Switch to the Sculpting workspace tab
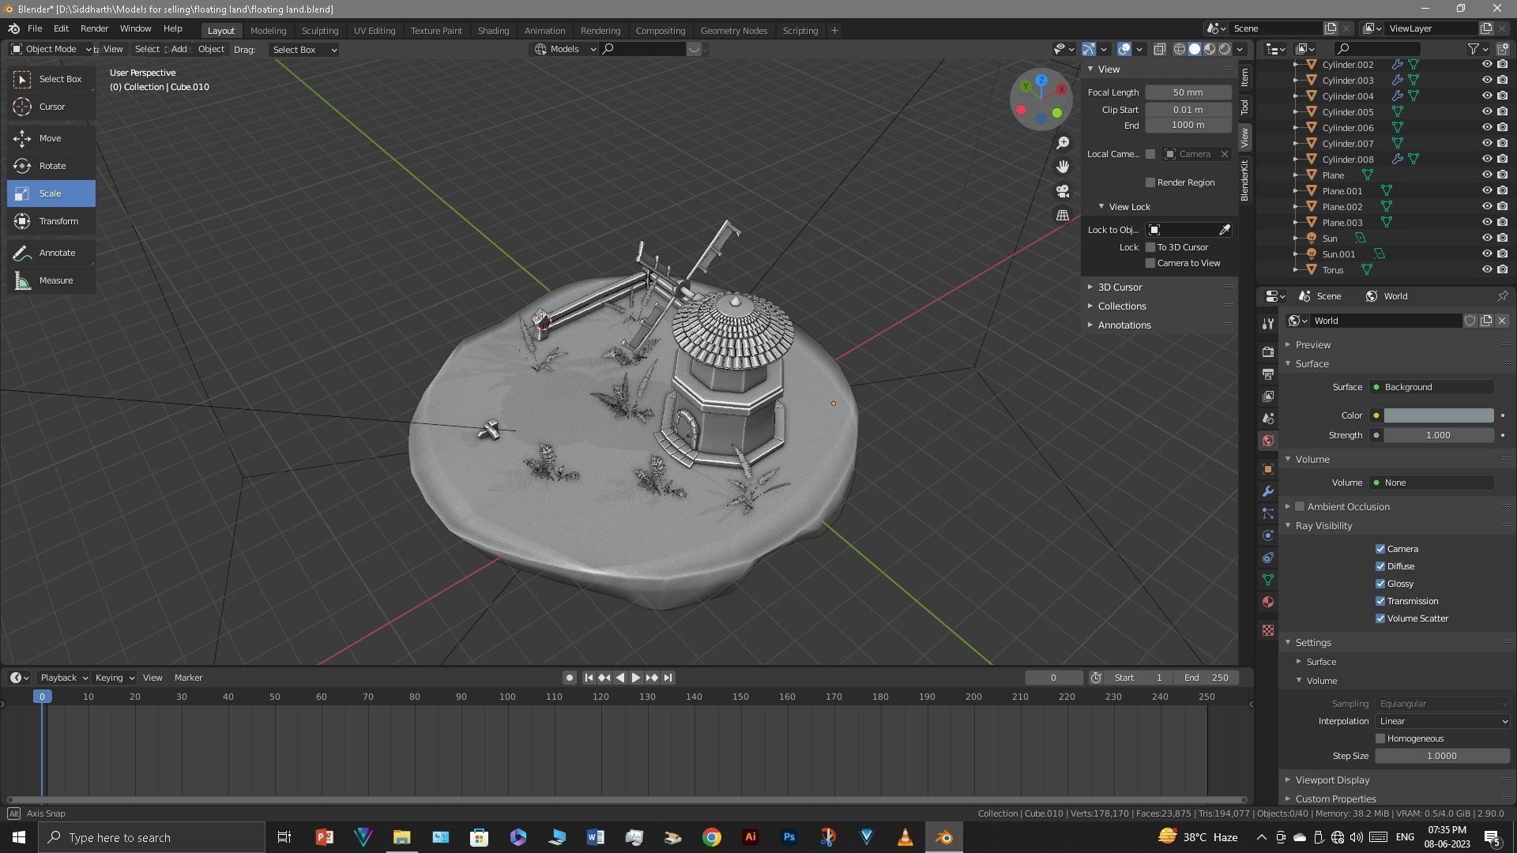This screenshot has height=853, width=1517. 319,30
